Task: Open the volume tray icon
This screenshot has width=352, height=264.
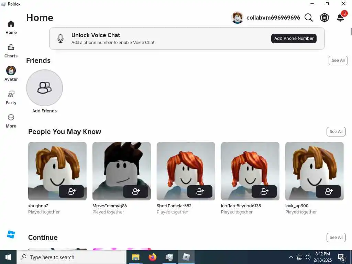Action: 308,257
